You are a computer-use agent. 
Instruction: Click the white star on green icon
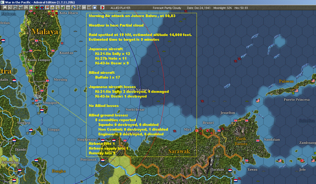click(31, 8)
